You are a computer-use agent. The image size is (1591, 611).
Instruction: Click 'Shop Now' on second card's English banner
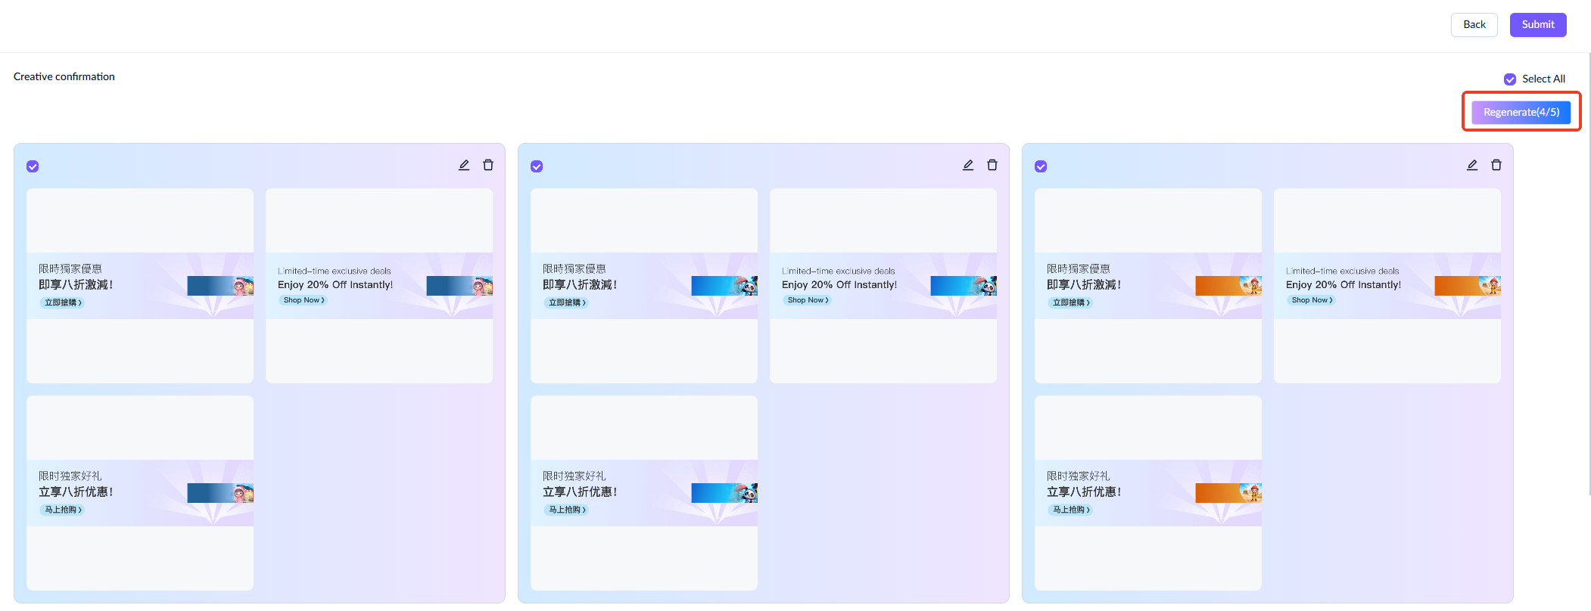pos(808,300)
